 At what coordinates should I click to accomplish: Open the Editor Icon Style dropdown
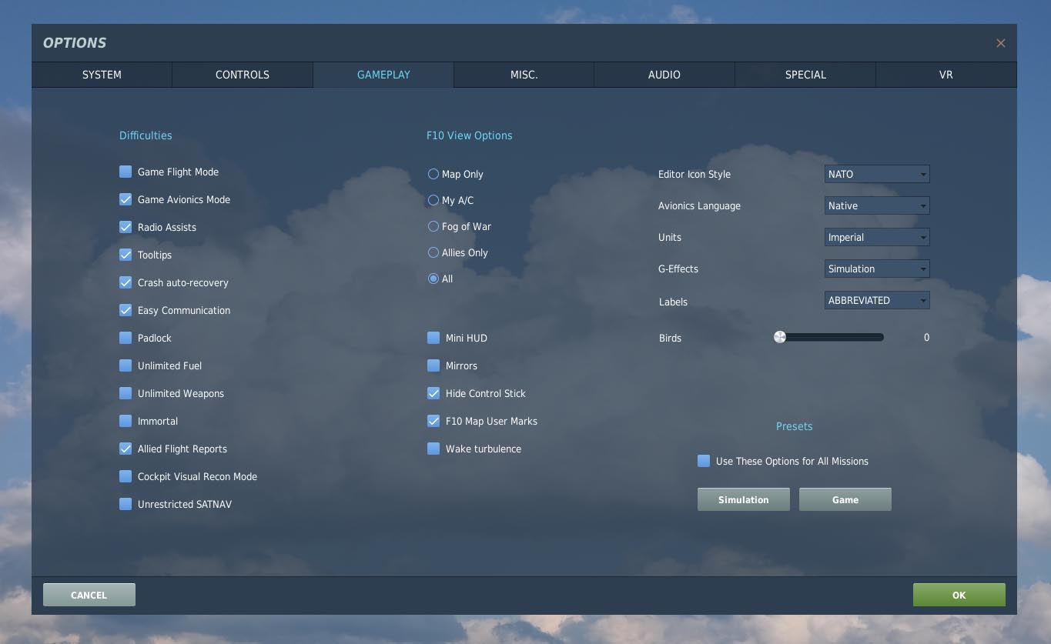pyautogui.click(x=877, y=174)
